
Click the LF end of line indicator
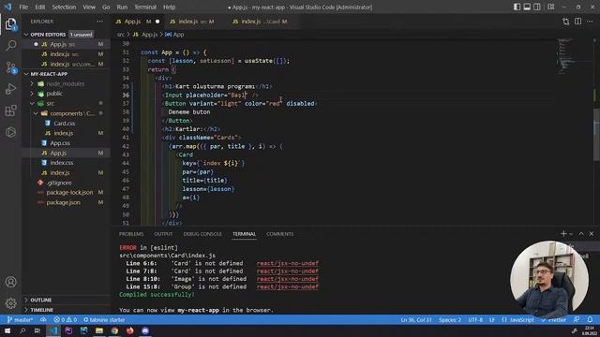click(x=492, y=320)
